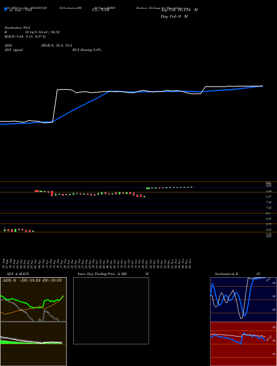Select the 'SI 14/3: 65.41 / 56.92' value
The width and height of the screenshot is (277, 366).
[43, 32]
